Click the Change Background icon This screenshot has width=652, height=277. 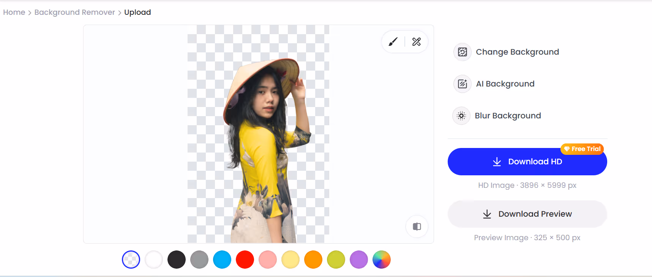[x=463, y=52]
